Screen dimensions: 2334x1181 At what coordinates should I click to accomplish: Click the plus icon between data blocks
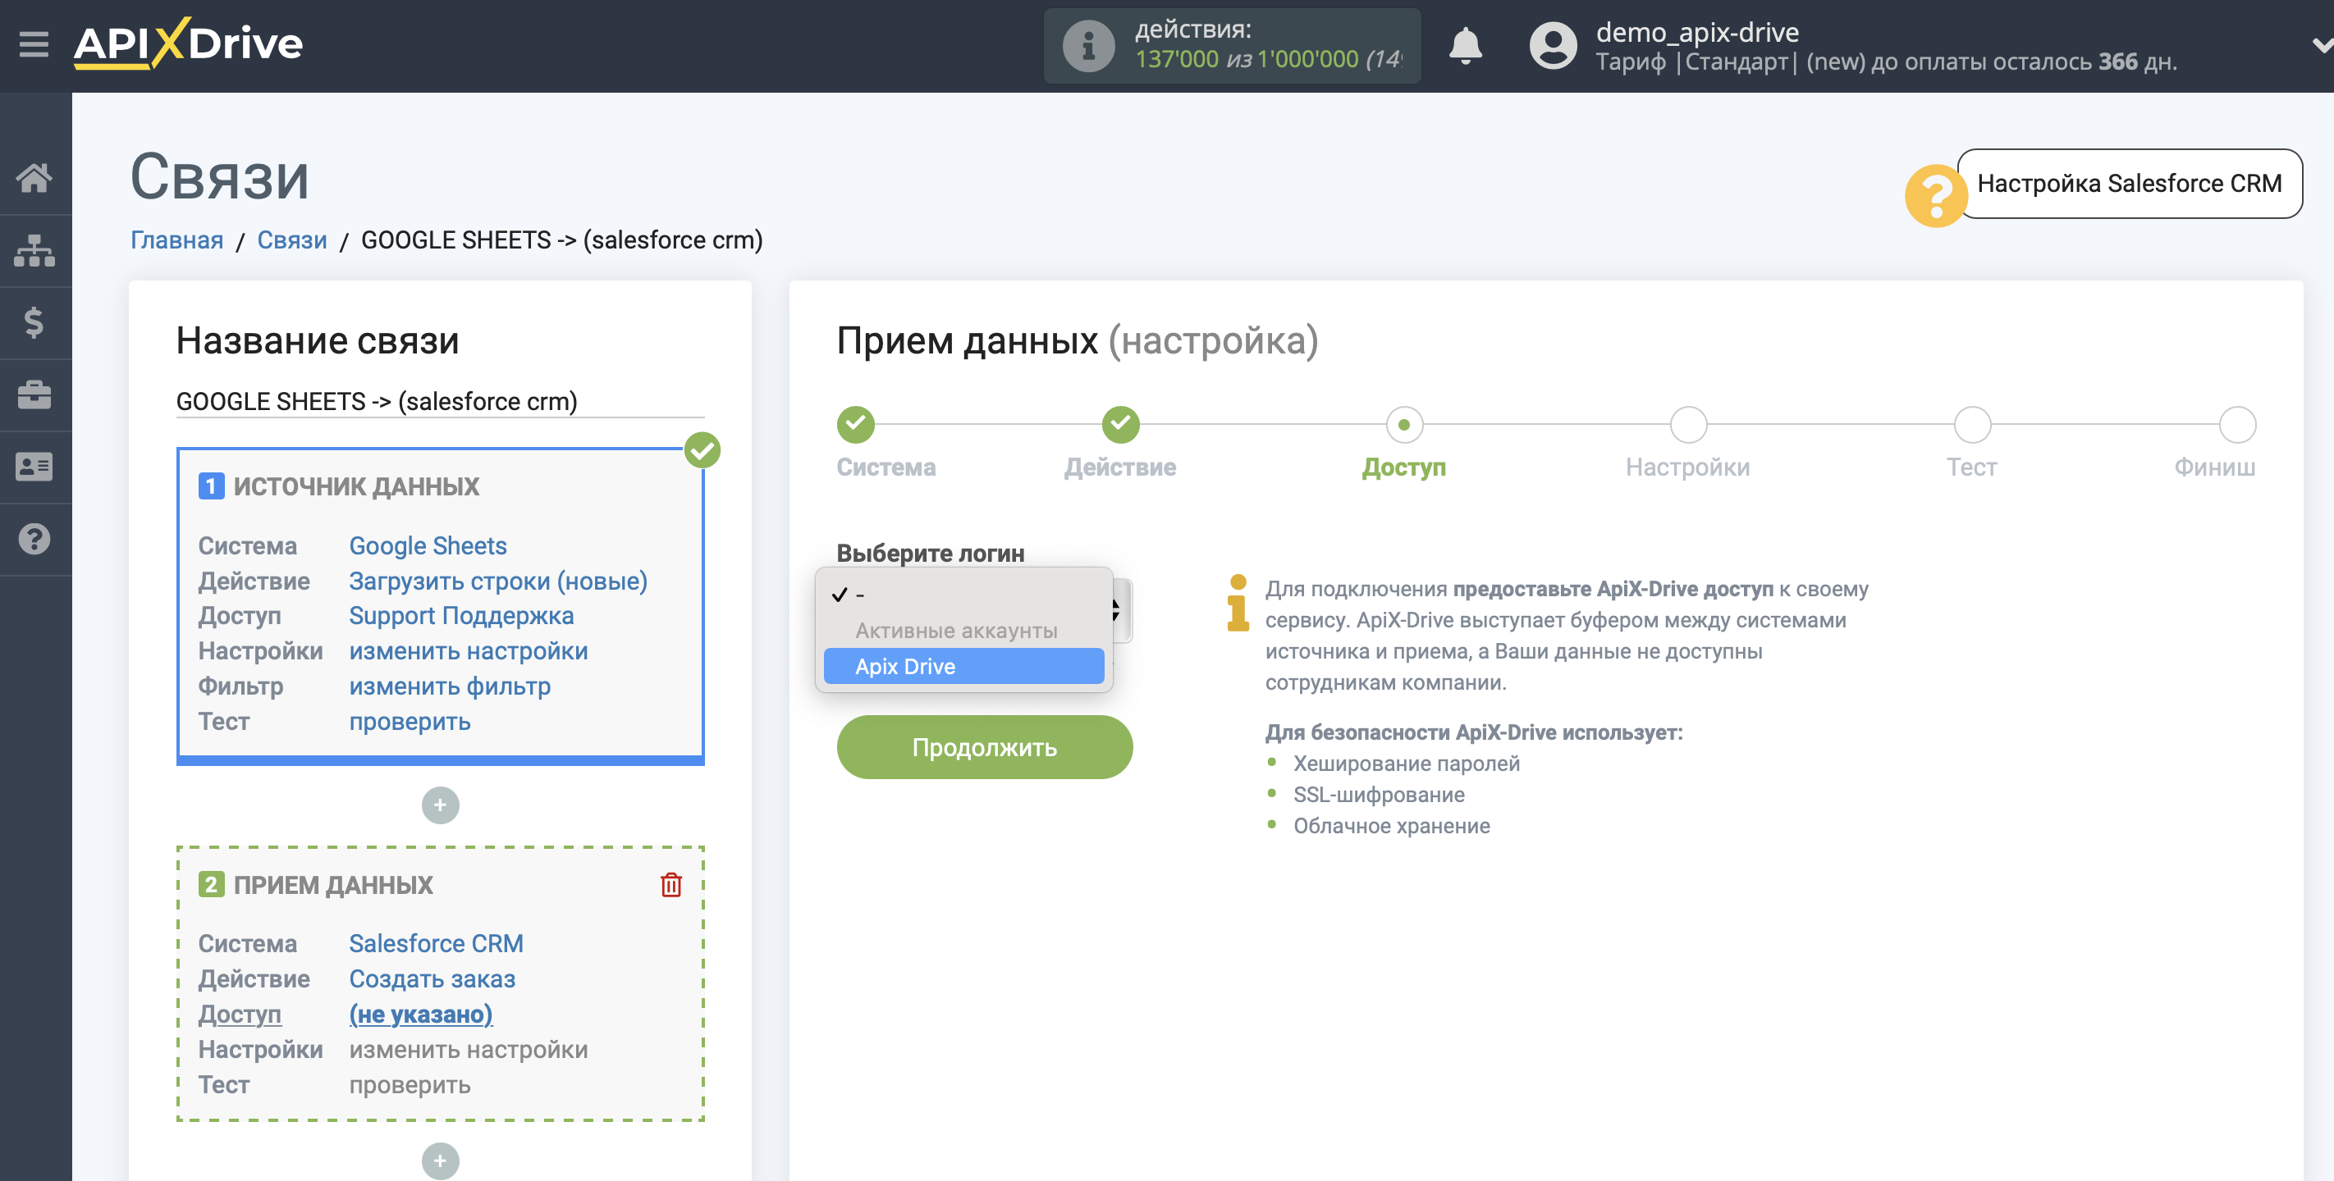440,806
